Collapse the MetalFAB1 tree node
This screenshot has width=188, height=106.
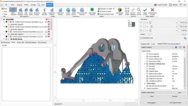tap(2, 19)
